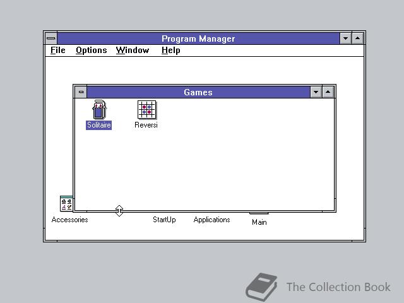Maximize the Program Manager window
This screenshot has width=404, height=303.
coord(358,39)
